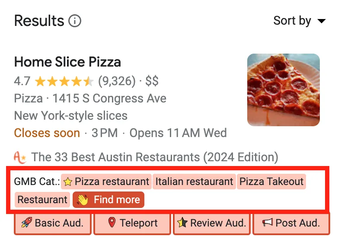Open the pepperoni pizza thumbnail photo
338x249 pixels.
pyautogui.click(x=284, y=89)
